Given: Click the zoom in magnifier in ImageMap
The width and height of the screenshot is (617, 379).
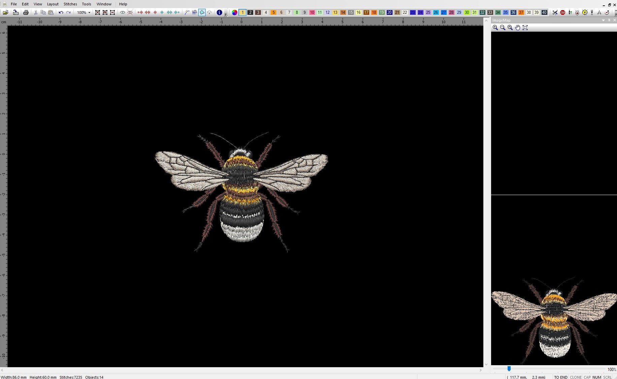Looking at the screenshot, I should (x=495, y=28).
